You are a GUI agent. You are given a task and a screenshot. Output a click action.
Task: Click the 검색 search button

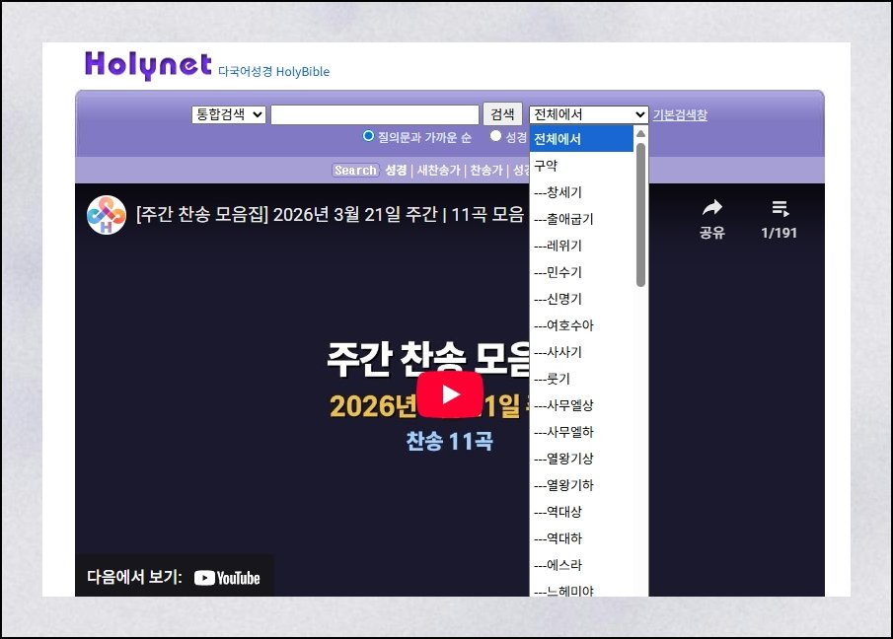[502, 114]
